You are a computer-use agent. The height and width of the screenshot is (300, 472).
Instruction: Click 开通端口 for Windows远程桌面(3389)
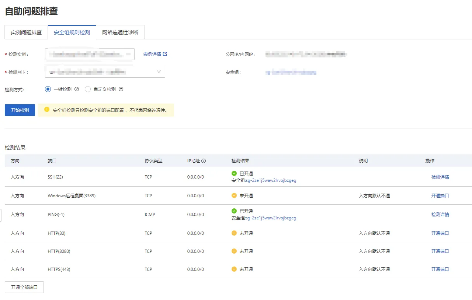click(440, 196)
